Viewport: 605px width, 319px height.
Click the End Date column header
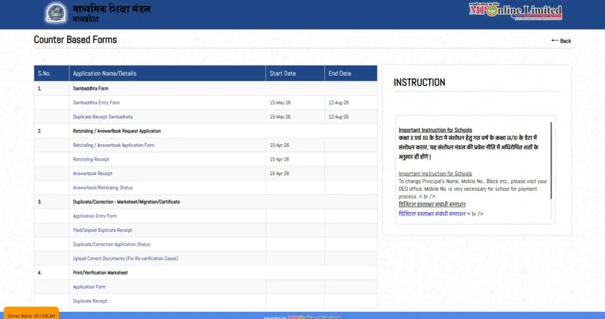(351, 73)
